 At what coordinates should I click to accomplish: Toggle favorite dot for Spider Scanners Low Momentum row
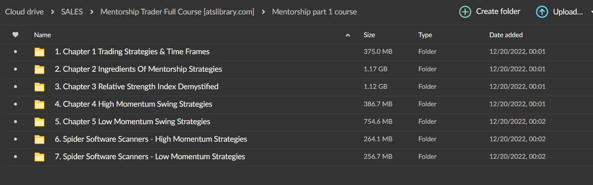pos(16,157)
